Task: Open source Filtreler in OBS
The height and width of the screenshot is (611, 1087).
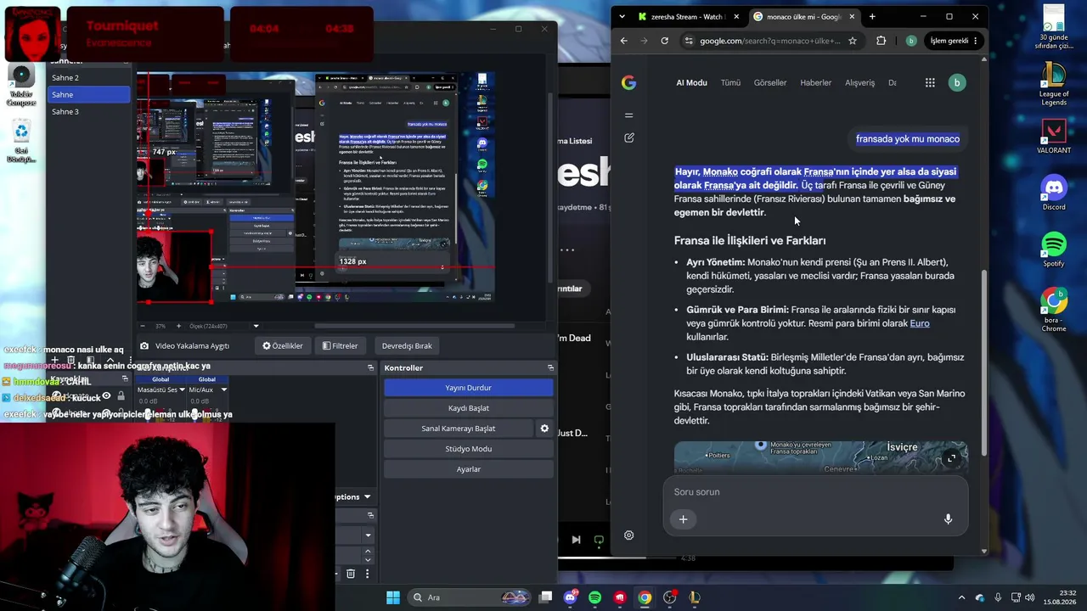Action: [x=340, y=346]
